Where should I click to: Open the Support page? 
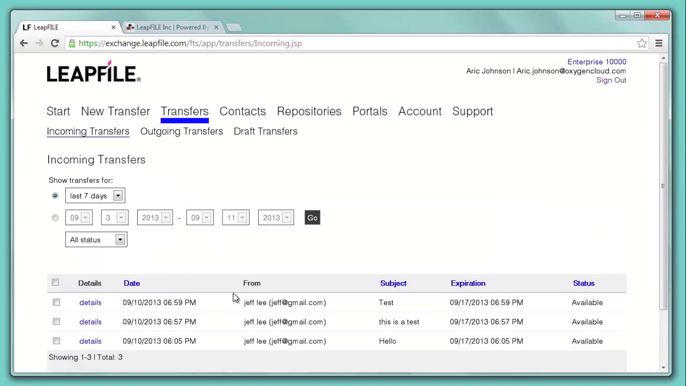click(x=473, y=111)
